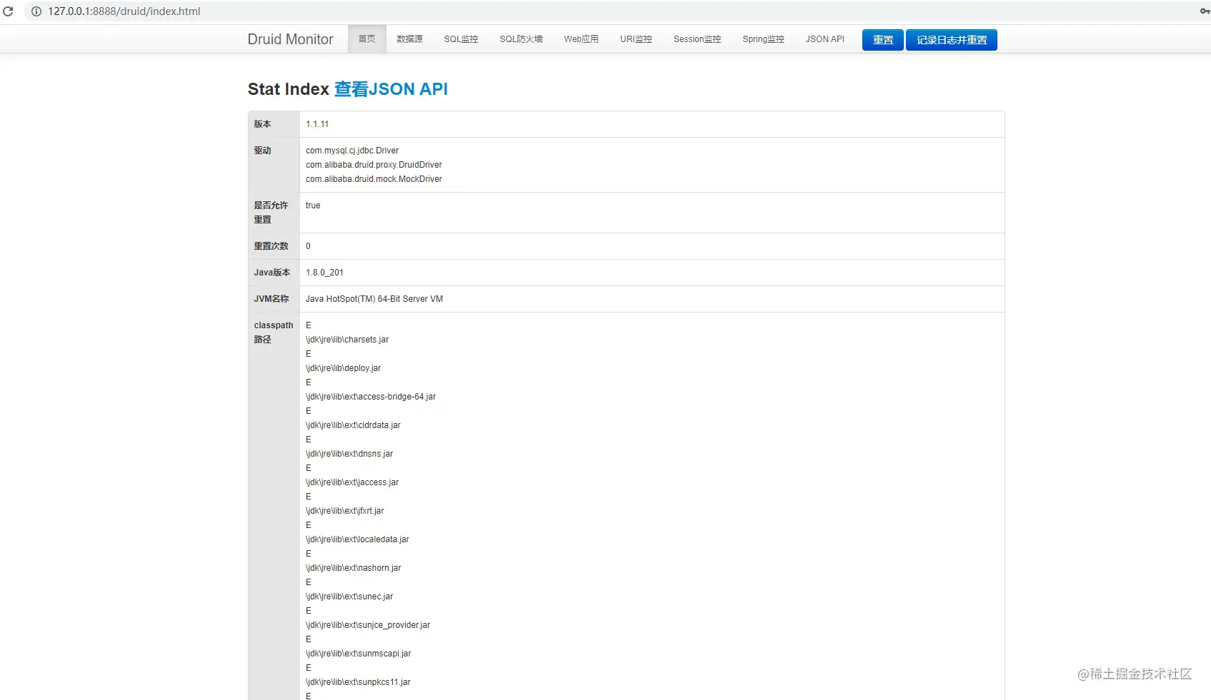Click the 重置次数 row label
The width and height of the screenshot is (1211, 700).
[x=271, y=246]
